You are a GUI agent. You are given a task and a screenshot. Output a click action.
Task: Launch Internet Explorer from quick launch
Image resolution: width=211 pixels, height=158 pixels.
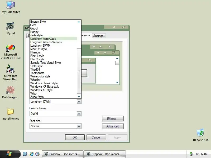pos(31,154)
